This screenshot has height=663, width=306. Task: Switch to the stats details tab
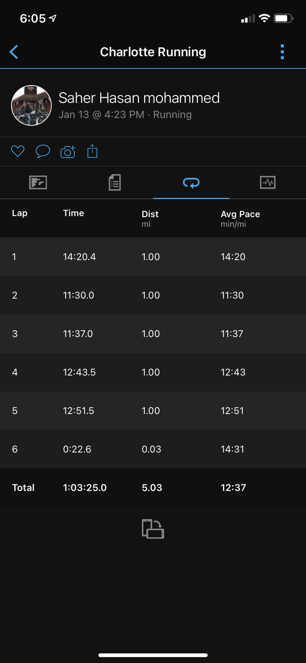[115, 182]
